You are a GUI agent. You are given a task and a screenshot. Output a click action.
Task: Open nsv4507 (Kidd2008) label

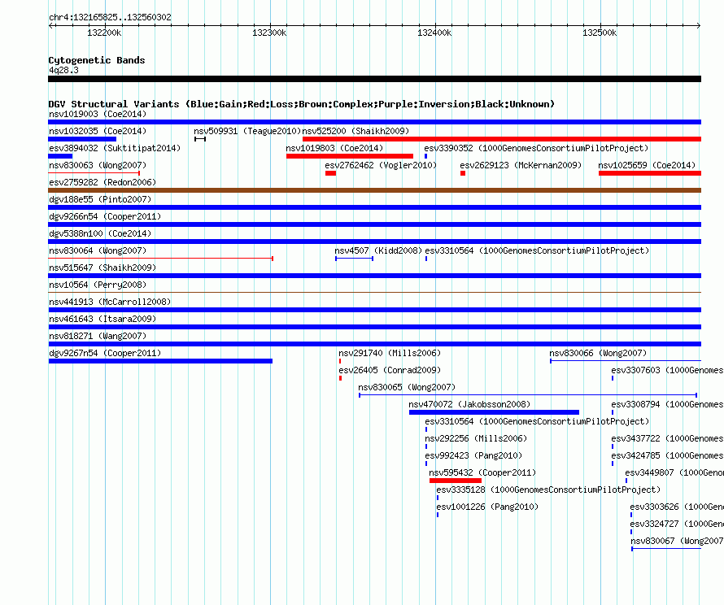coord(378,250)
